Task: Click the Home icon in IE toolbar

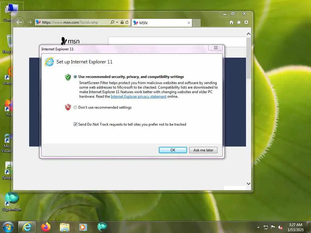Action: coord(231,22)
